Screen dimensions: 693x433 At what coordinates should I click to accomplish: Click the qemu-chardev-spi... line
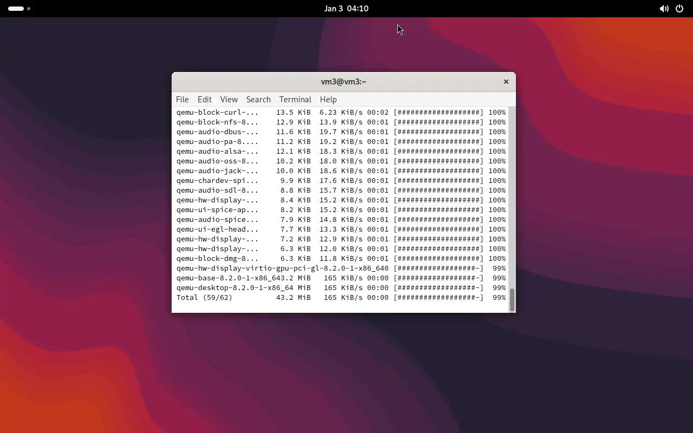341,181
